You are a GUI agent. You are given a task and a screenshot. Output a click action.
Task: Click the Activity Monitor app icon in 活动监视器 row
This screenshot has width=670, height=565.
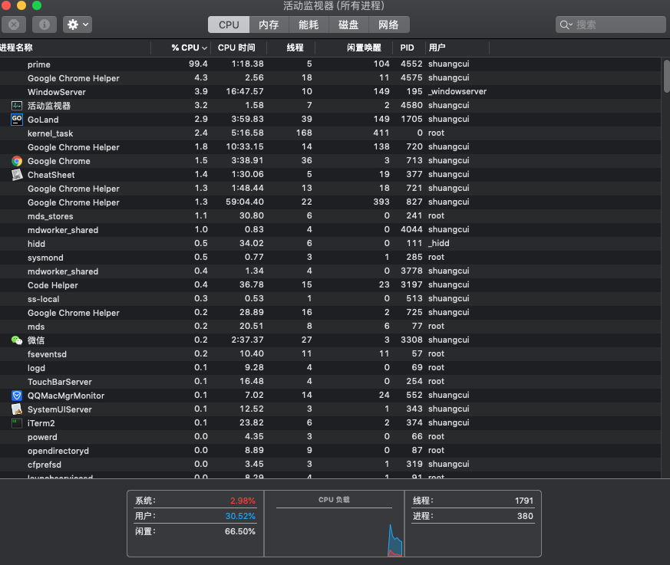click(17, 106)
